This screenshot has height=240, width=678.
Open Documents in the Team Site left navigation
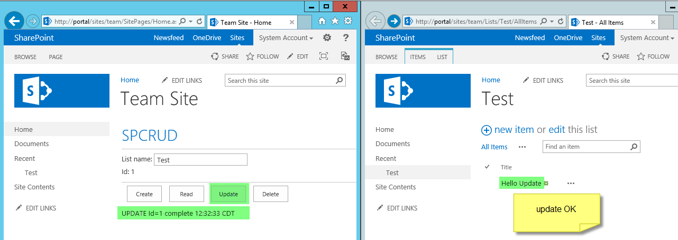click(x=32, y=143)
